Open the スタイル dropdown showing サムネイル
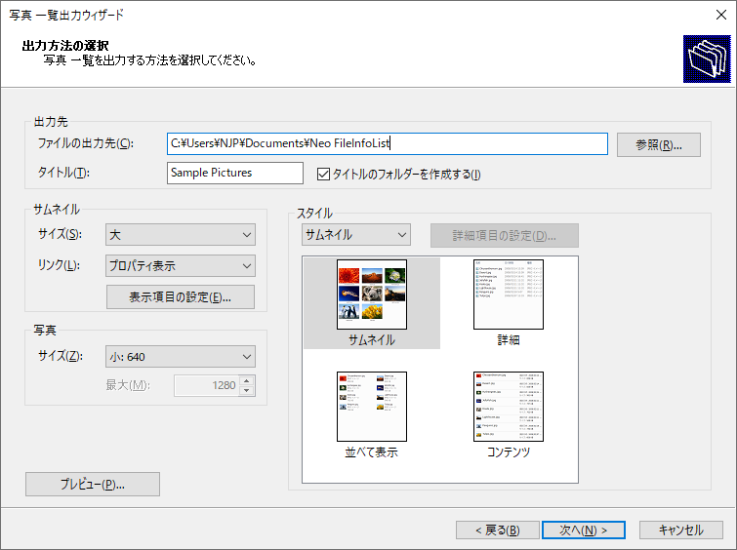Viewport: 737px width, 550px height. point(355,234)
